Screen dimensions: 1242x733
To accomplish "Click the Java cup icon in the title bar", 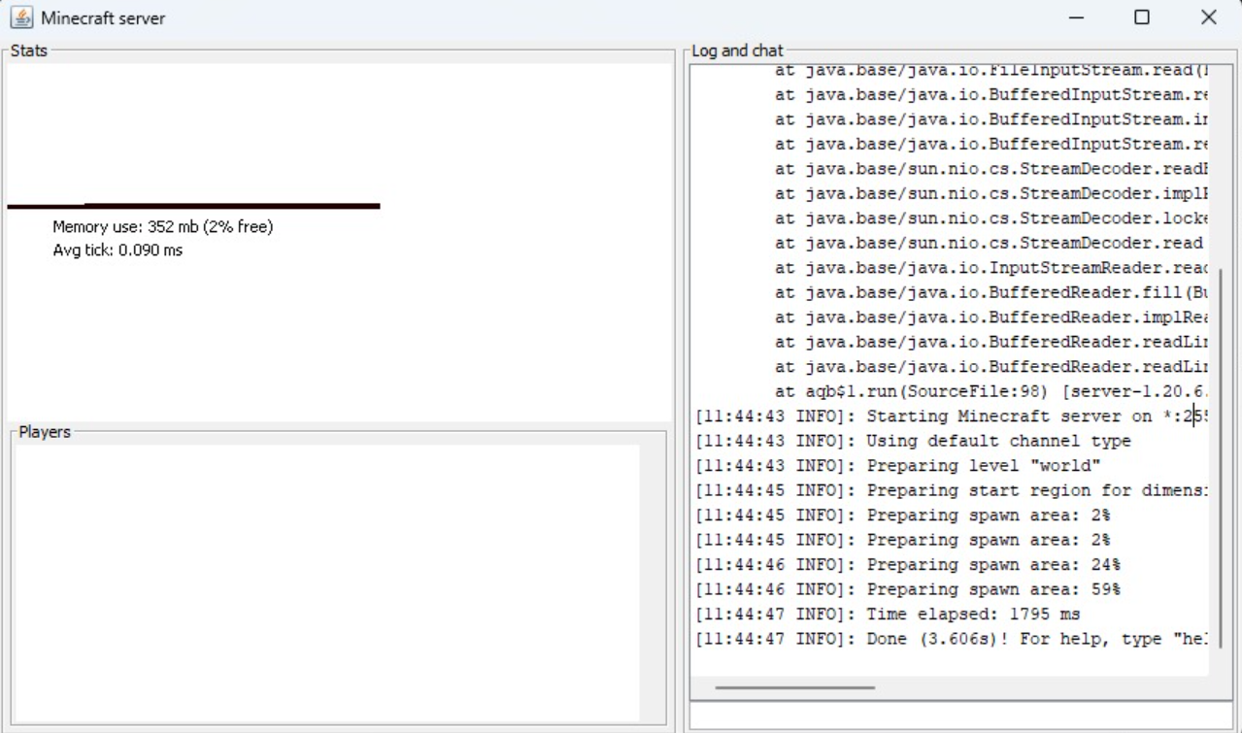I will point(20,17).
